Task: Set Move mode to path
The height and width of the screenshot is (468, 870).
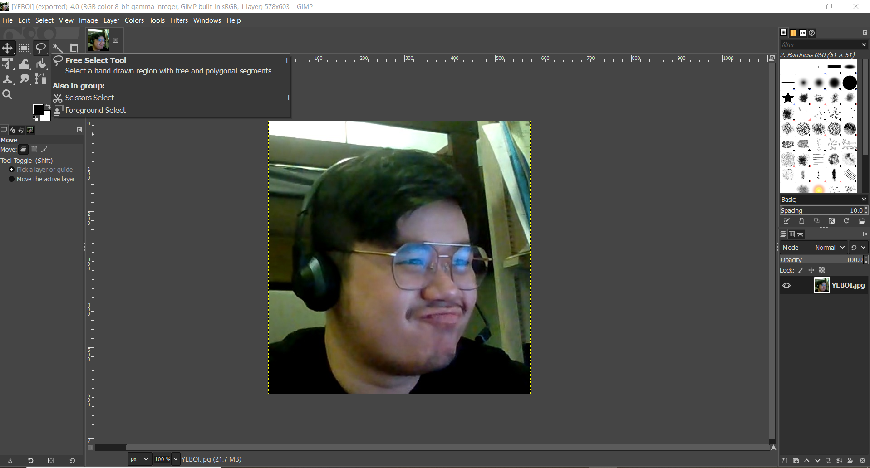Action: tap(44, 150)
